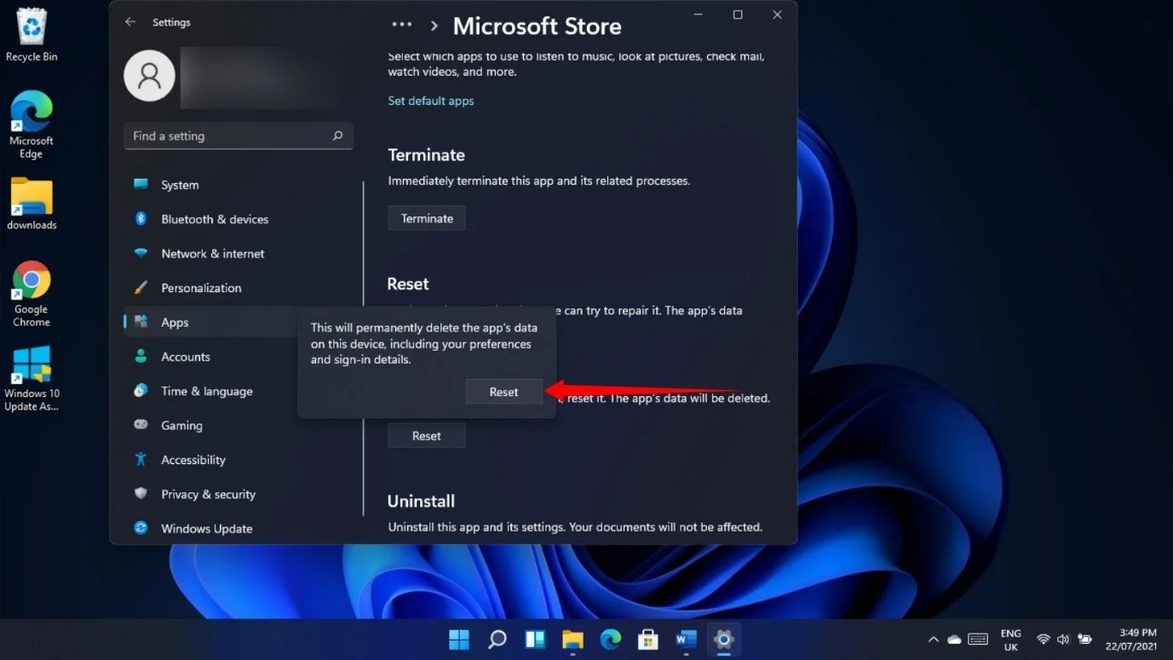Click the Settings gear in taskbar
This screenshot has height=660, width=1173.
click(724, 640)
